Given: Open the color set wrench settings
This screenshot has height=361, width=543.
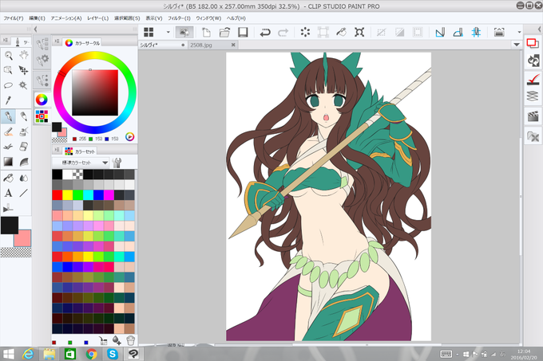Looking at the screenshot, I should click(x=117, y=163).
